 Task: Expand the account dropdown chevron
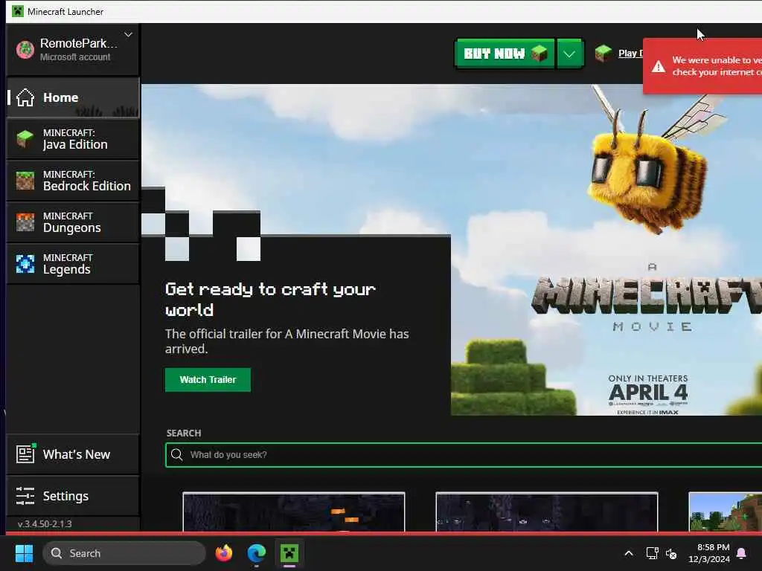pos(128,34)
